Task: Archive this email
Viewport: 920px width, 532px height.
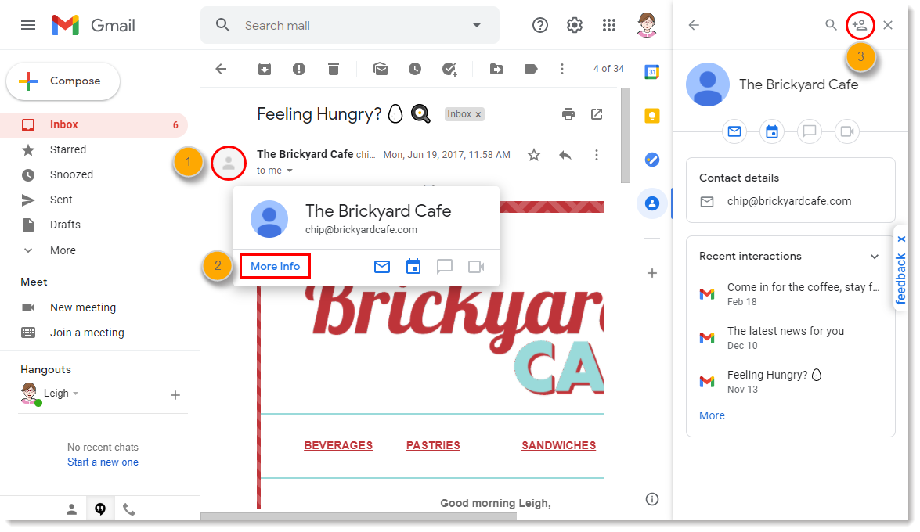Action: tap(265, 69)
